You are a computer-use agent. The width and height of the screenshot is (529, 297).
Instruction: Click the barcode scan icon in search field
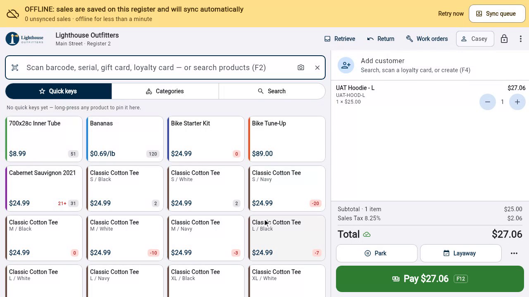coord(15,68)
